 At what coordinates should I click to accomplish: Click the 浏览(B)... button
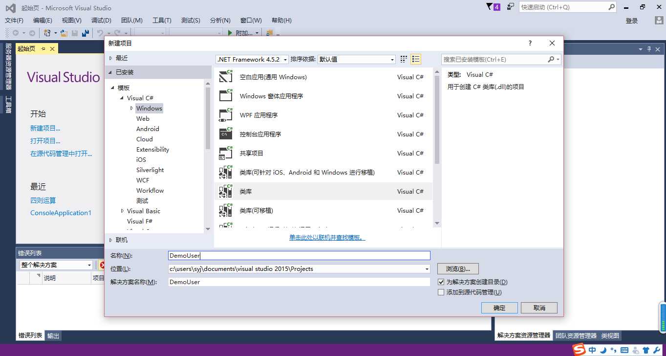(x=458, y=269)
